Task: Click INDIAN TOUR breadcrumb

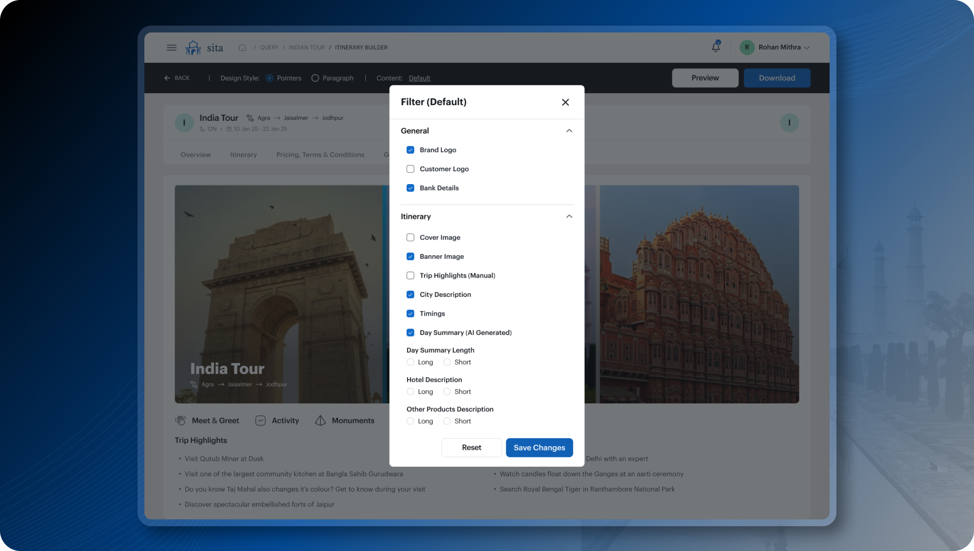Action: click(307, 47)
